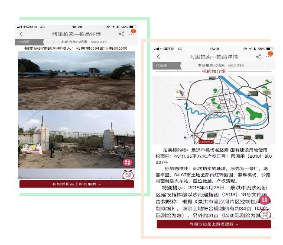
Task: Open photo of gated entrance
Action: [x=77, y=139]
